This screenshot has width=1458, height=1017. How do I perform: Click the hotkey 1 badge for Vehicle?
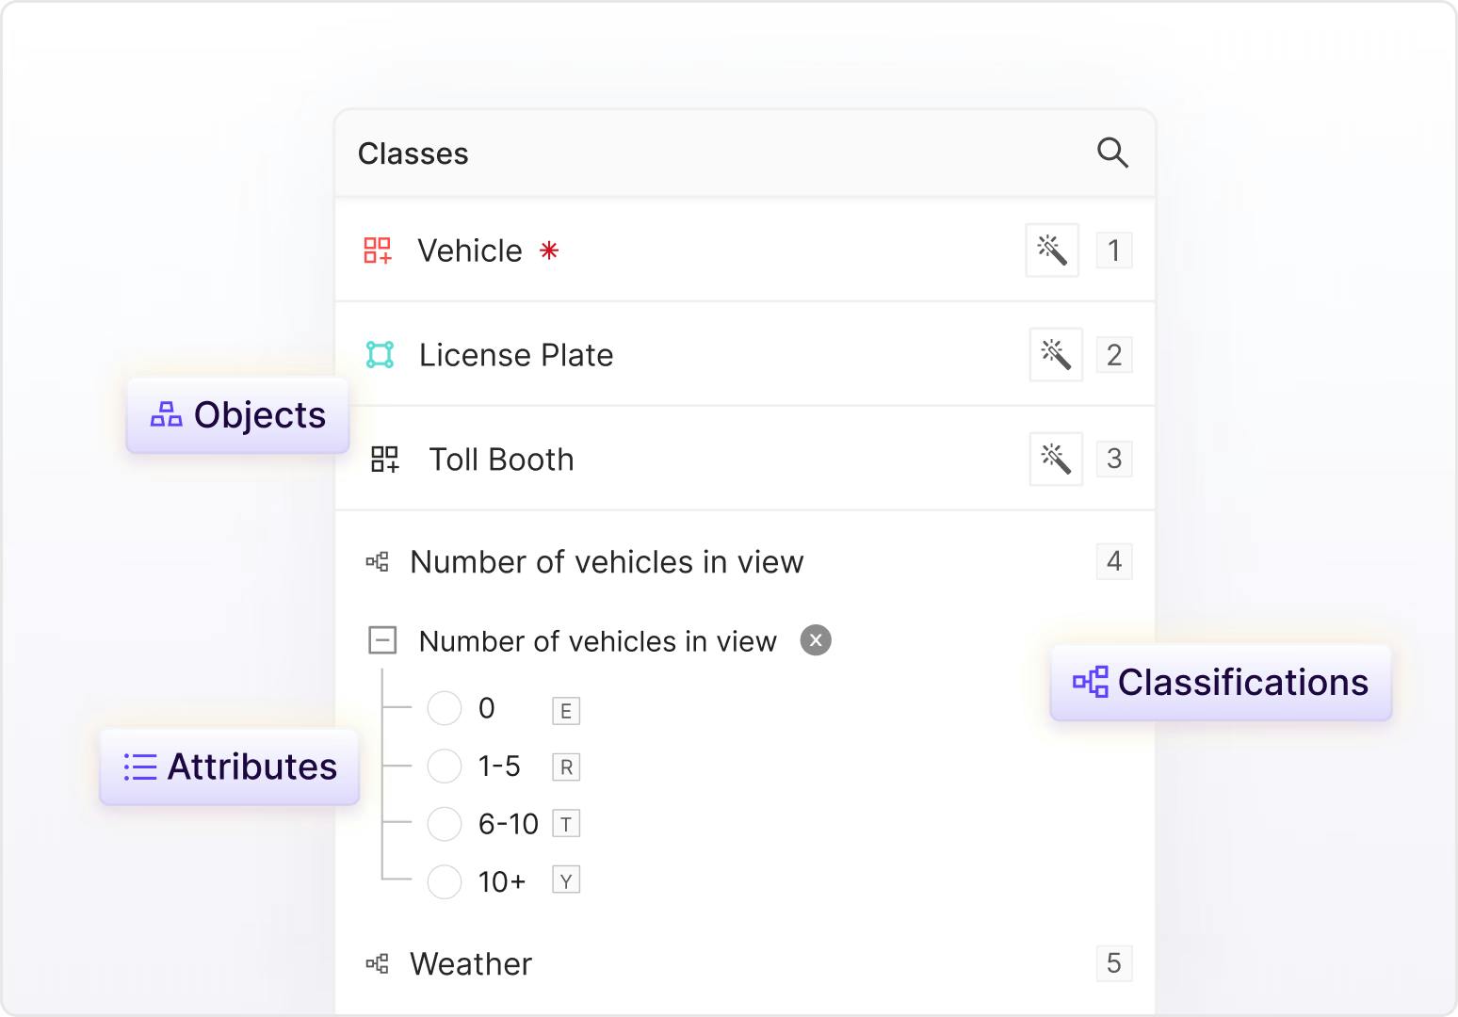[1114, 250]
